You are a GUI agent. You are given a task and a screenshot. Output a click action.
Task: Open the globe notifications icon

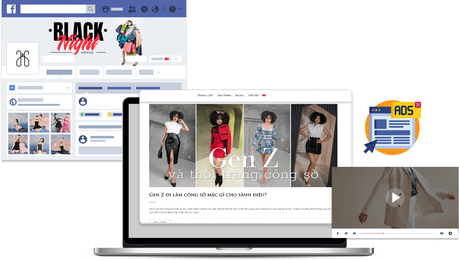click(155, 9)
